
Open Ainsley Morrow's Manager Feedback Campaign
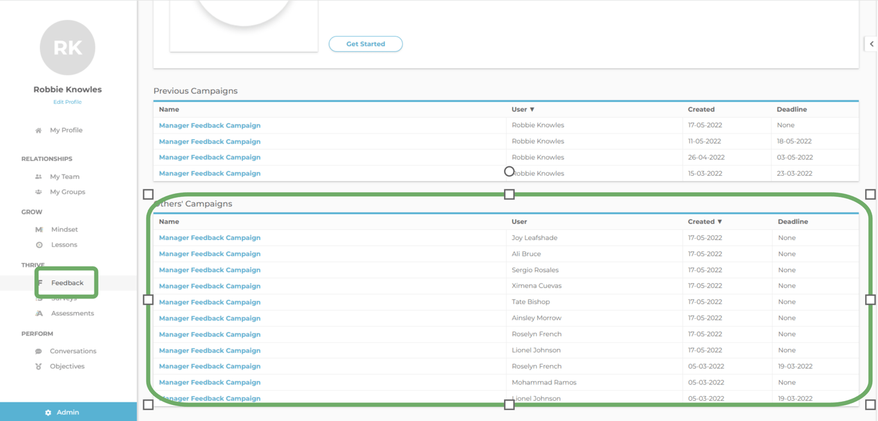click(210, 318)
